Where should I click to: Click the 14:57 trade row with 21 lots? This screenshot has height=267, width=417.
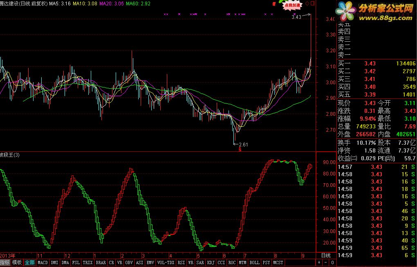(377, 167)
